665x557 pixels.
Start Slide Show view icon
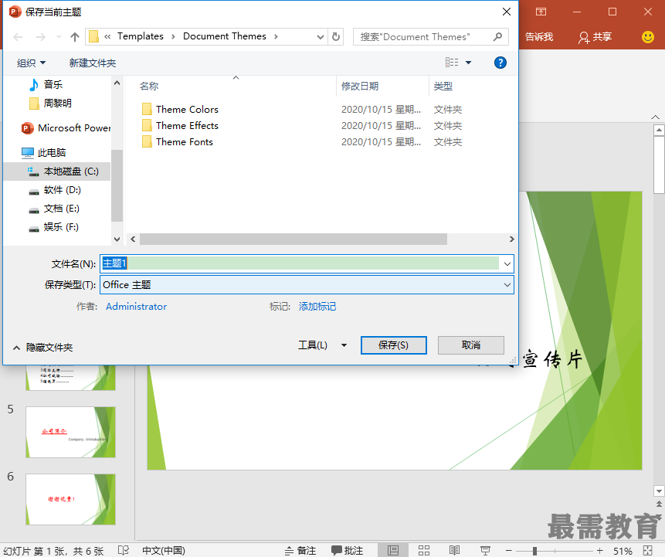485,551
